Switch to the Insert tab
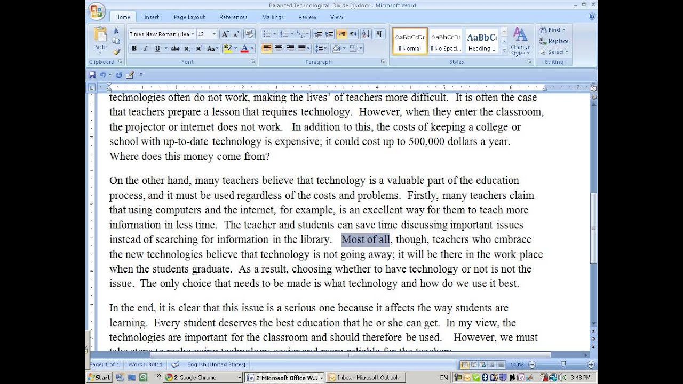The image size is (683, 384). click(x=152, y=17)
